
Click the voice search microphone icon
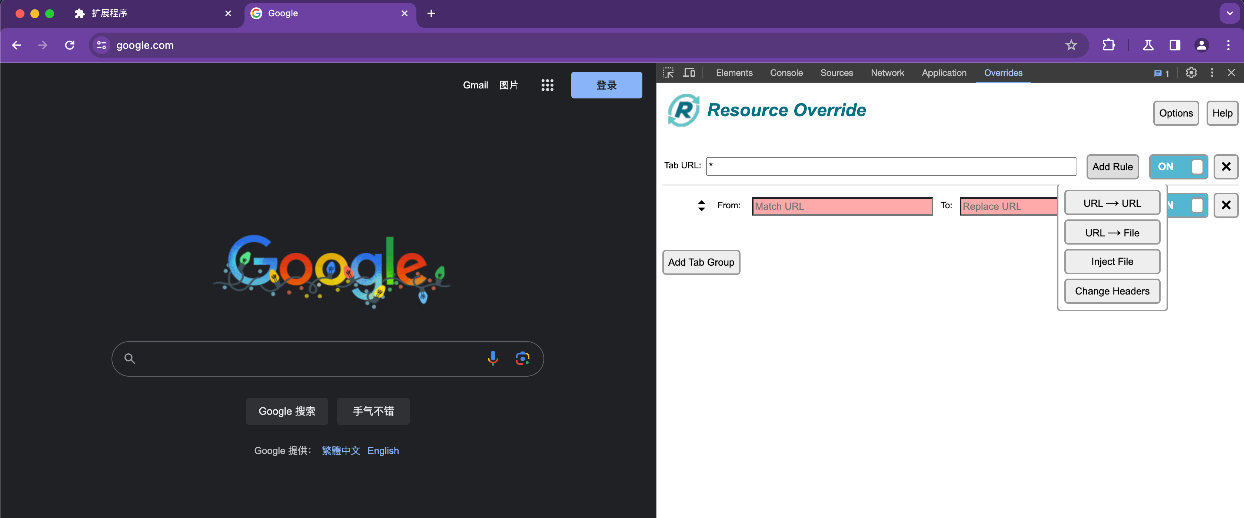[x=493, y=359]
